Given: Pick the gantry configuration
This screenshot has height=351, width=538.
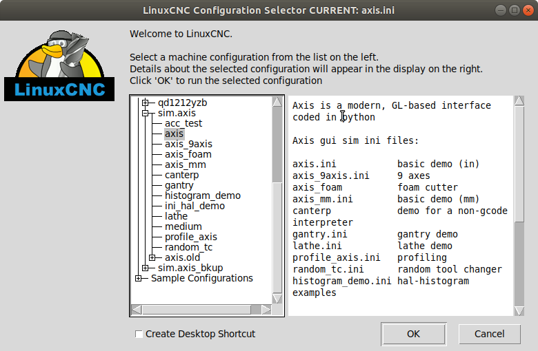Looking at the screenshot, I should pyautogui.click(x=179, y=185).
